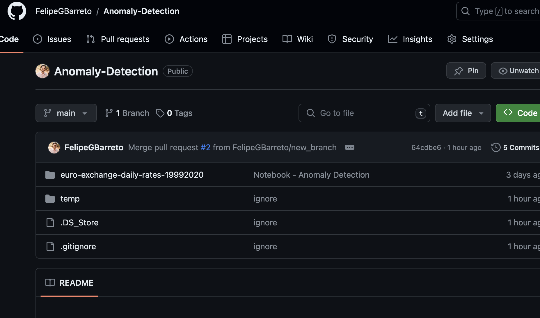Click the tag icon beside 0 Tags

(160, 113)
